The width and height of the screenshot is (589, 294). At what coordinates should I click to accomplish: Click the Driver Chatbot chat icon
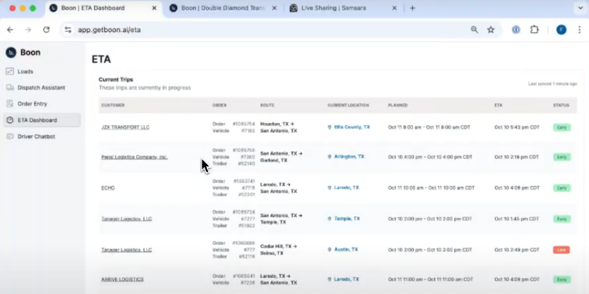(x=10, y=137)
